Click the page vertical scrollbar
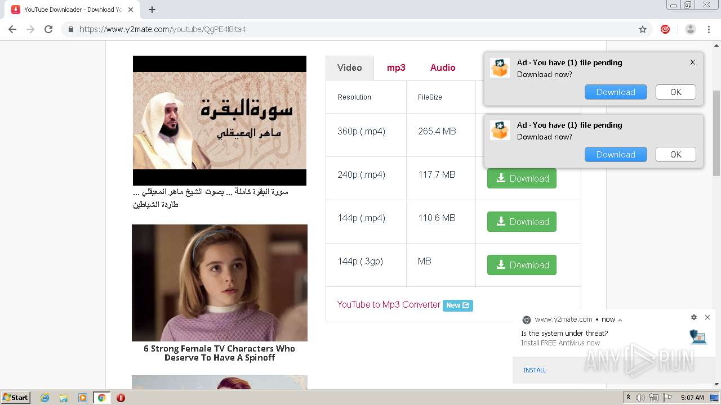The image size is (721, 405). pyautogui.click(x=716, y=134)
